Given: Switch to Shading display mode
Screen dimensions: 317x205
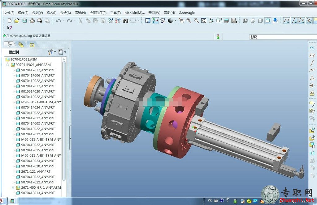Looking at the screenshot, I should 268,21.
